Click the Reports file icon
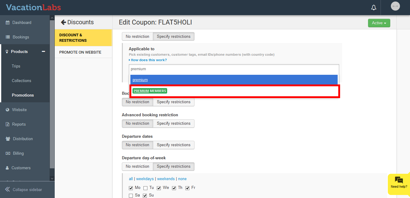 click(x=8, y=124)
